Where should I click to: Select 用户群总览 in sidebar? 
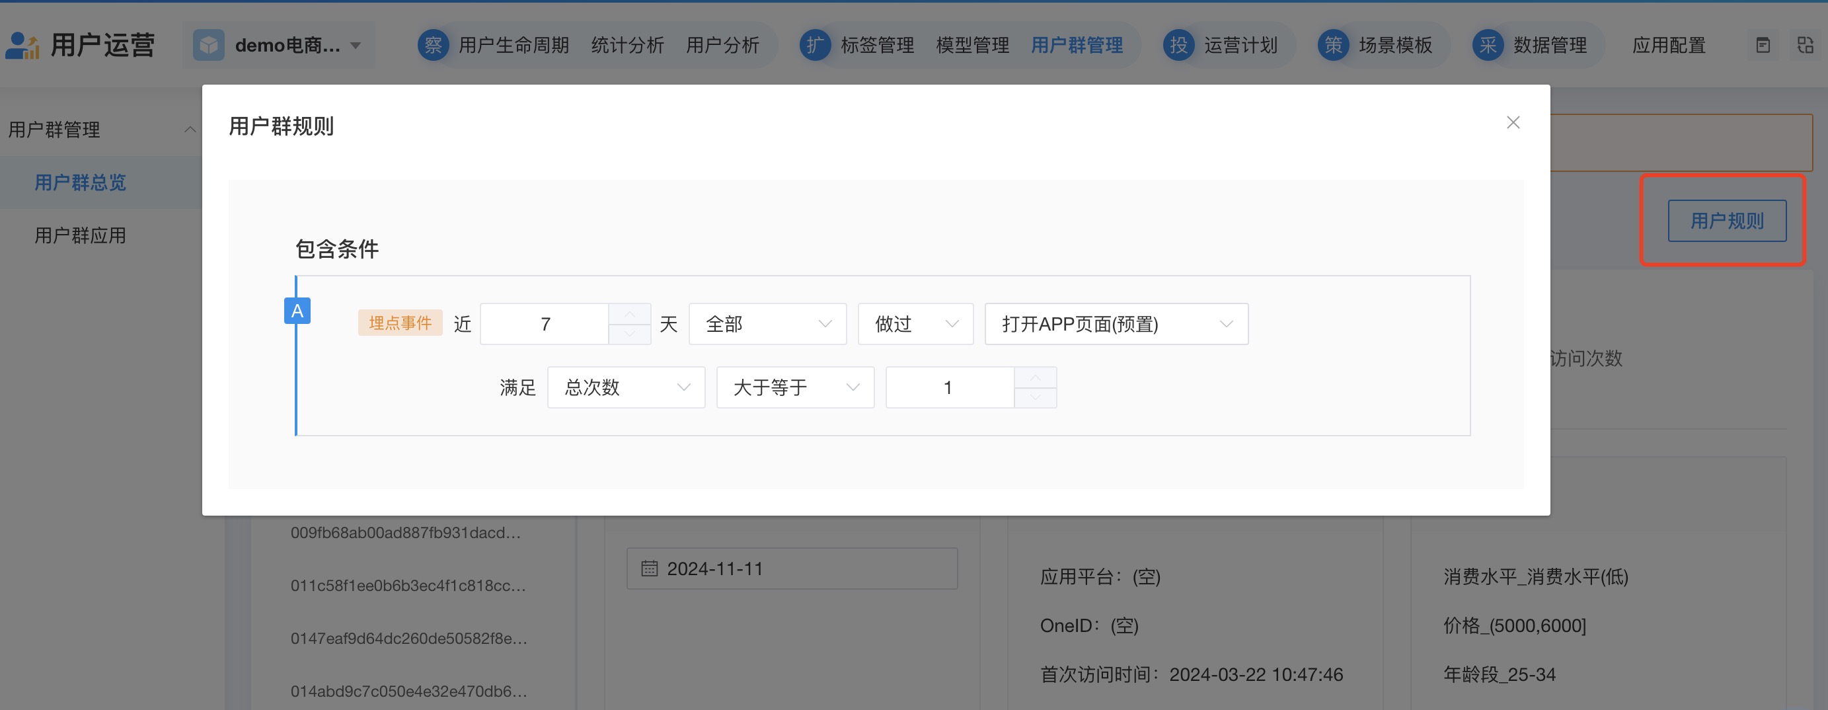coord(80,182)
